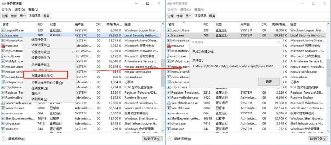Sort by 名称 column in left window
Screen dimensions: 331x145
click(18, 24)
